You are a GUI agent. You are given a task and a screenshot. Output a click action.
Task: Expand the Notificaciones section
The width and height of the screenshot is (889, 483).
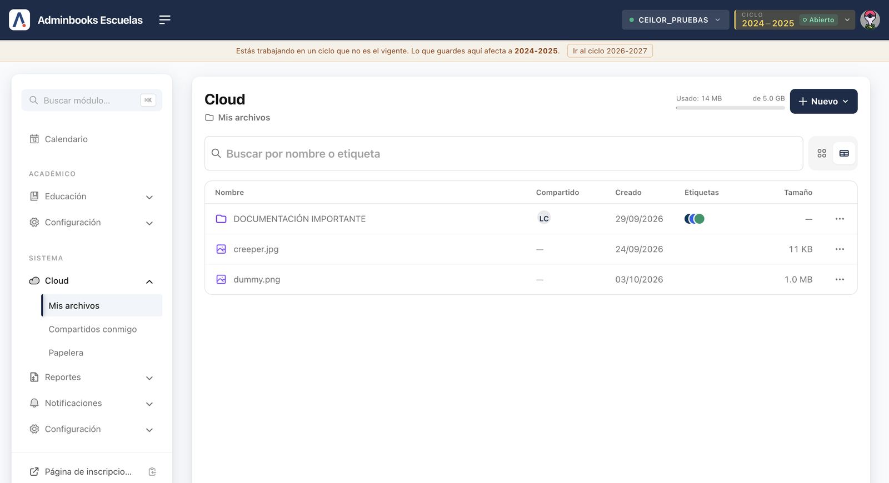pyautogui.click(x=92, y=404)
